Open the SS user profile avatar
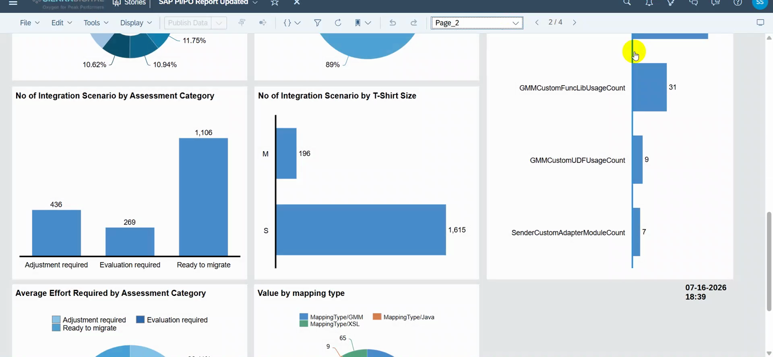This screenshot has height=357, width=773. click(760, 3)
